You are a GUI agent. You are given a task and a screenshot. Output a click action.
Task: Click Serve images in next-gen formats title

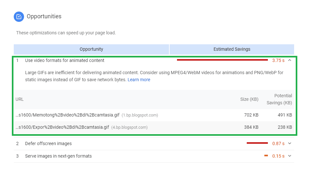(x=58, y=156)
